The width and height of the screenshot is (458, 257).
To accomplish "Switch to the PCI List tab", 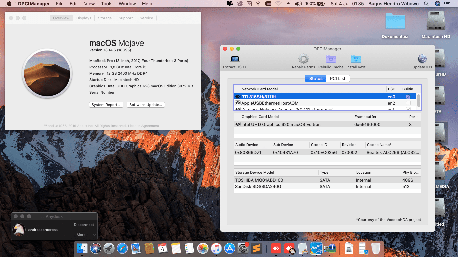I will point(338,78).
